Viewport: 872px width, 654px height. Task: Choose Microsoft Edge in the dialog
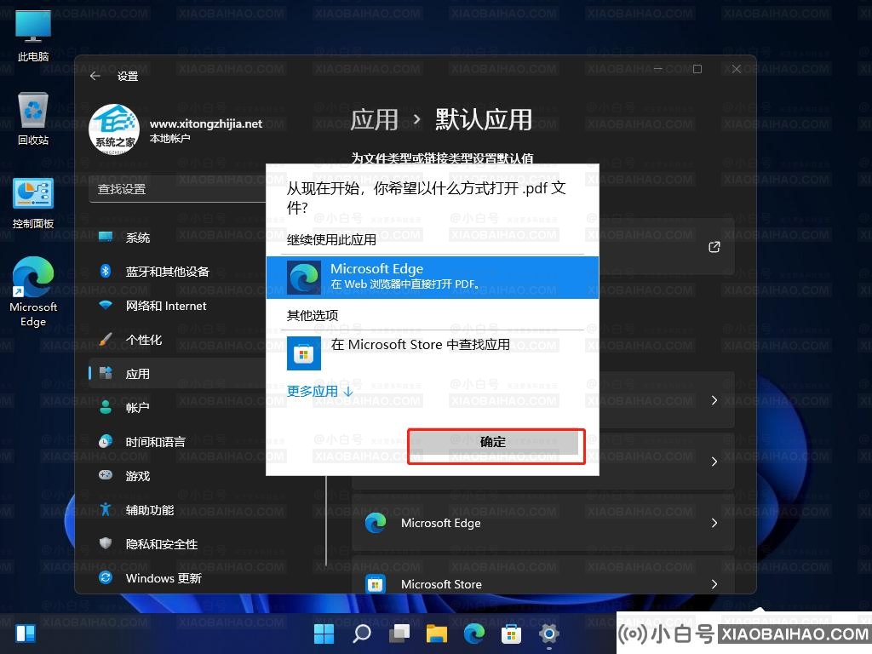[432, 277]
